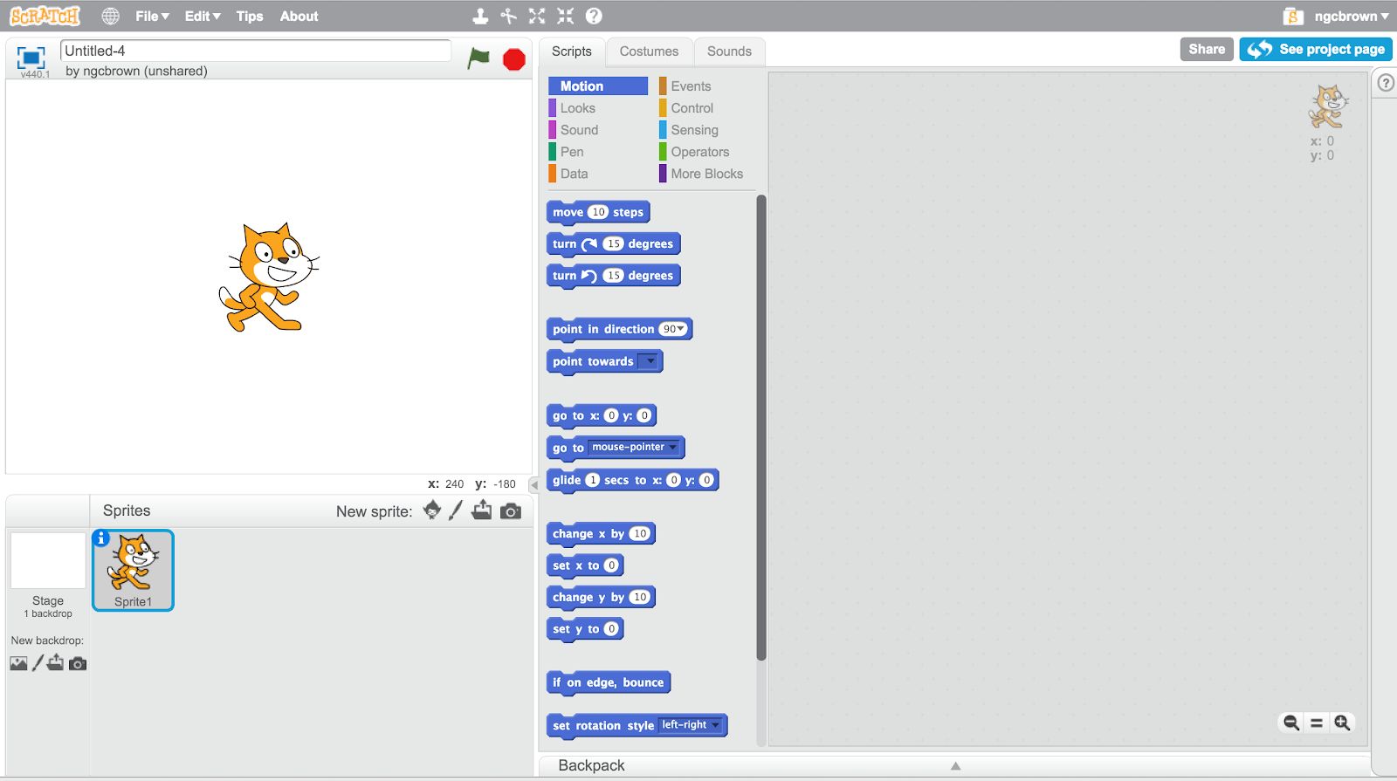The height and width of the screenshot is (781, 1397).
Task: Take new sprite from camera
Action: pos(511,511)
